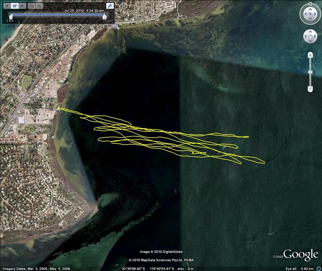This screenshot has height=271, width=322.
Task: Step time backward in the time slider
Action: point(7,6)
